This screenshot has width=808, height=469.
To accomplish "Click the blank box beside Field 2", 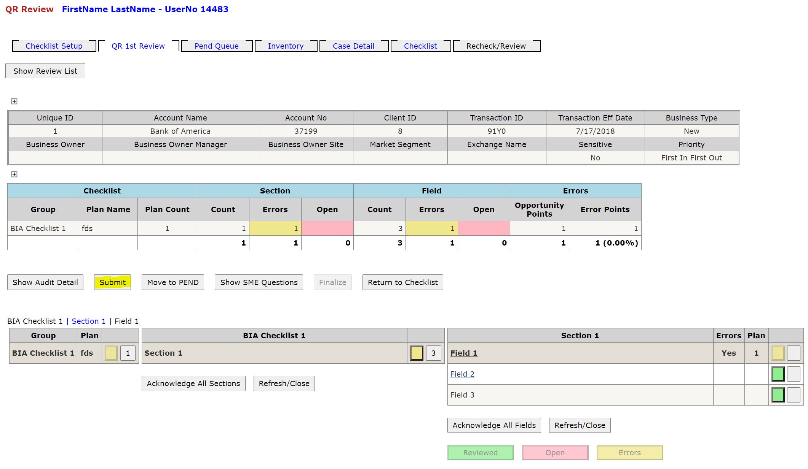I will point(794,374).
